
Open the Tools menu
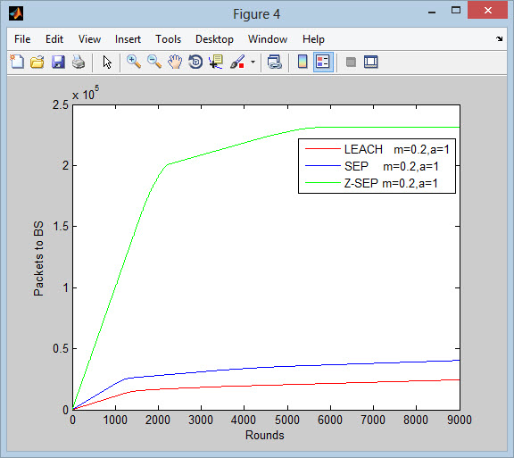point(168,39)
